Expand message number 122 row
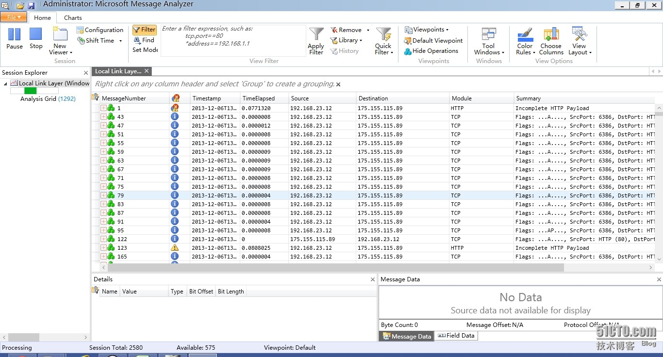The width and height of the screenshot is (663, 357). click(x=103, y=239)
